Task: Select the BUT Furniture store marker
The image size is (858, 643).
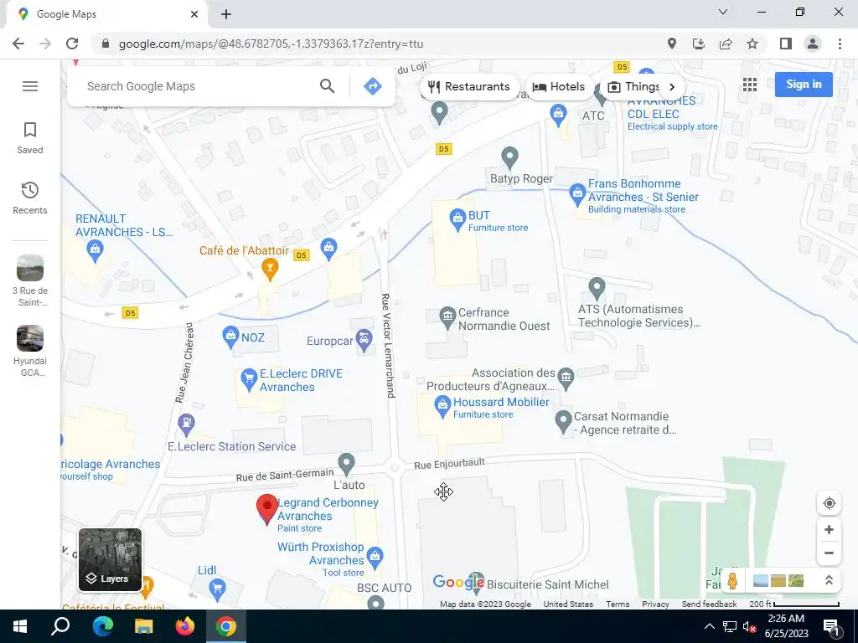Action: click(x=457, y=220)
